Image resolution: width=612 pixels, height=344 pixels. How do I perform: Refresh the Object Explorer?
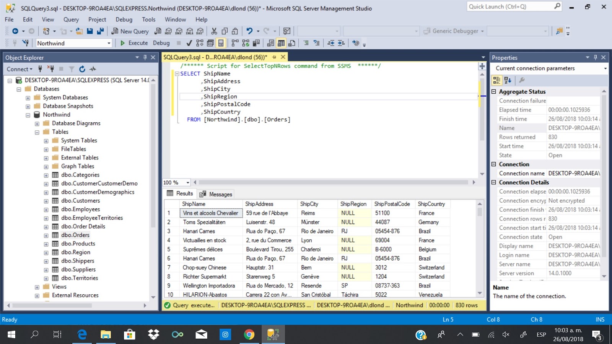point(82,69)
